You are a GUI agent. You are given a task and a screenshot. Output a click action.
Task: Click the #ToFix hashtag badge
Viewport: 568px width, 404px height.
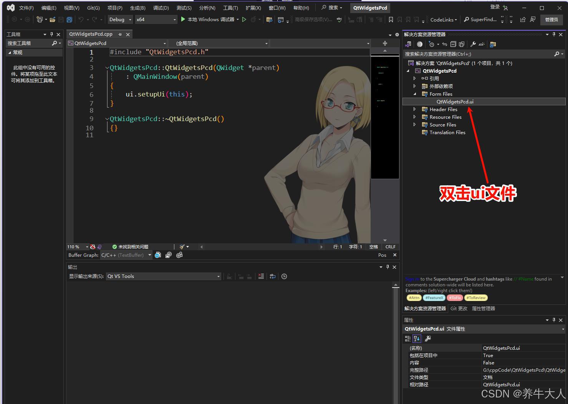click(x=454, y=298)
